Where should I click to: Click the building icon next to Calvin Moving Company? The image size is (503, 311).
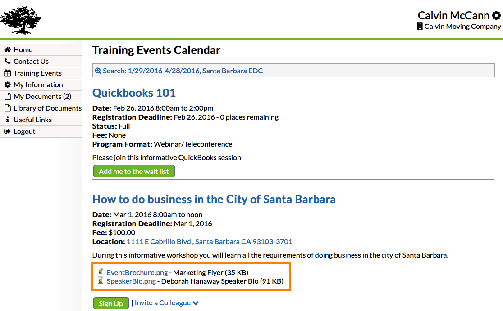click(420, 27)
